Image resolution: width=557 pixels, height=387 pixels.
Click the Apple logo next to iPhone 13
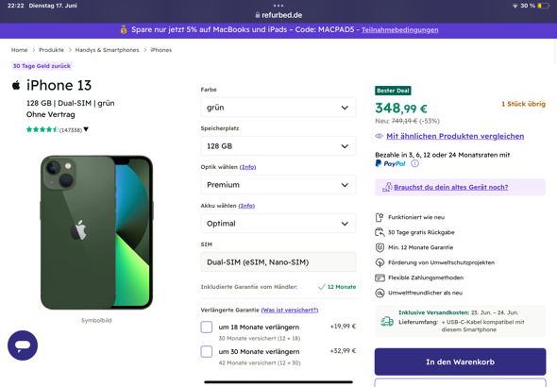[16, 85]
